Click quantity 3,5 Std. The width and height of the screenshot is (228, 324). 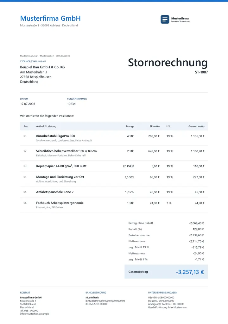point(130,177)
